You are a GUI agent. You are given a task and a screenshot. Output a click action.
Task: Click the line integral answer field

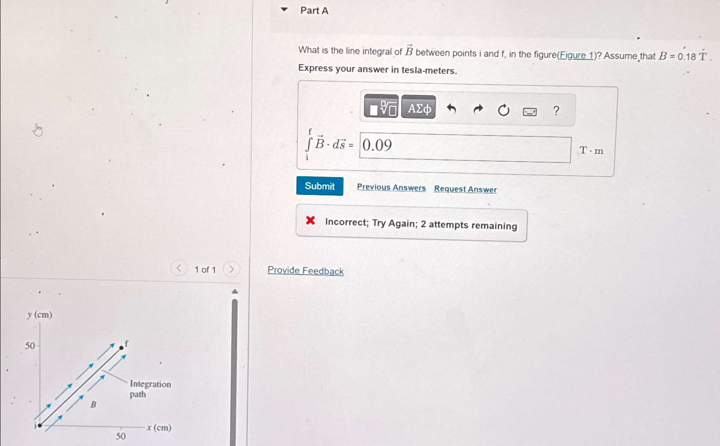(465, 148)
